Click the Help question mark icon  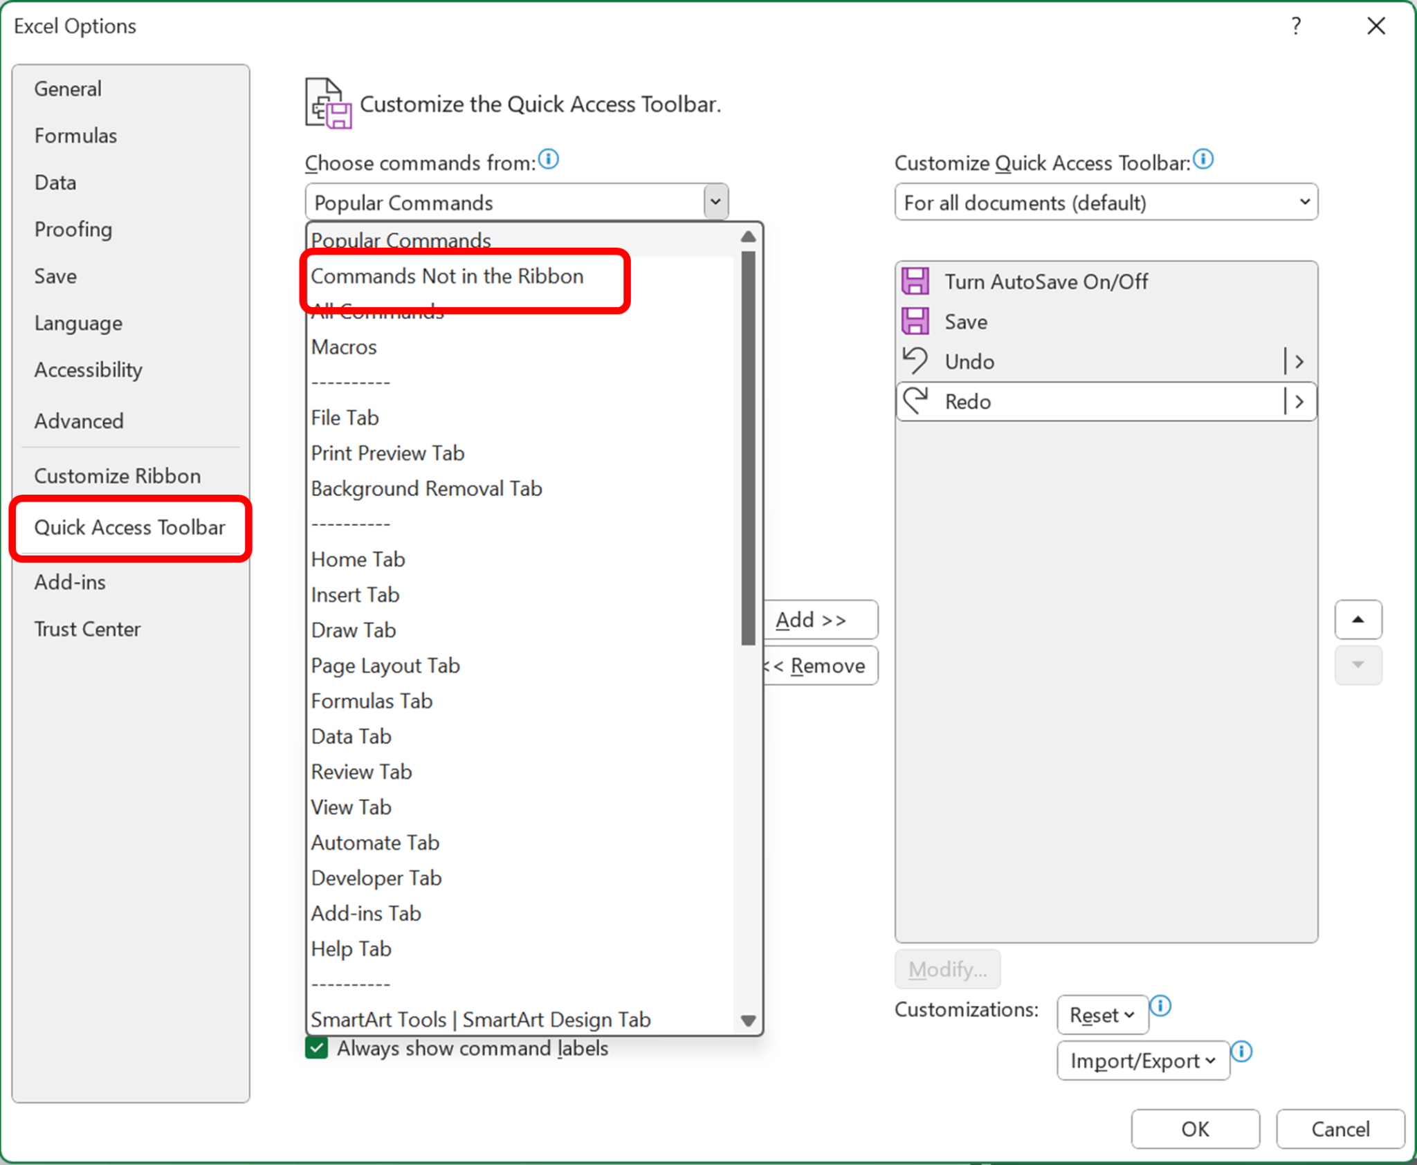pyautogui.click(x=1296, y=26)
